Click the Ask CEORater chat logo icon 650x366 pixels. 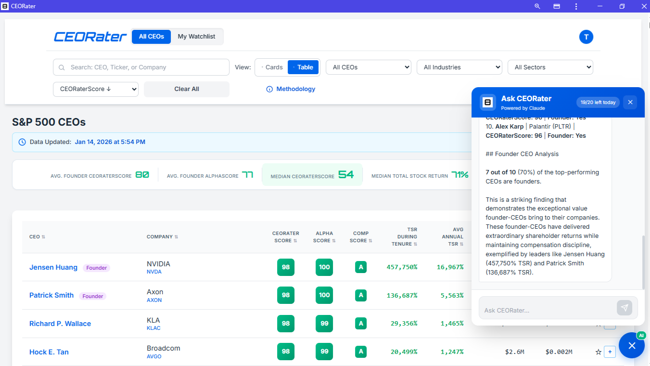click(x=488, y=102)
